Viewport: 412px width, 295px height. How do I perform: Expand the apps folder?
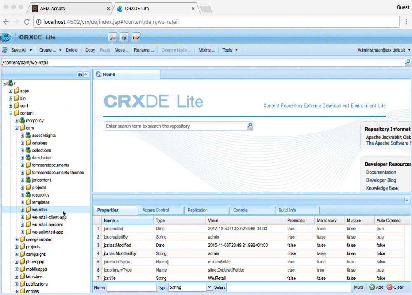pos(11,91)
